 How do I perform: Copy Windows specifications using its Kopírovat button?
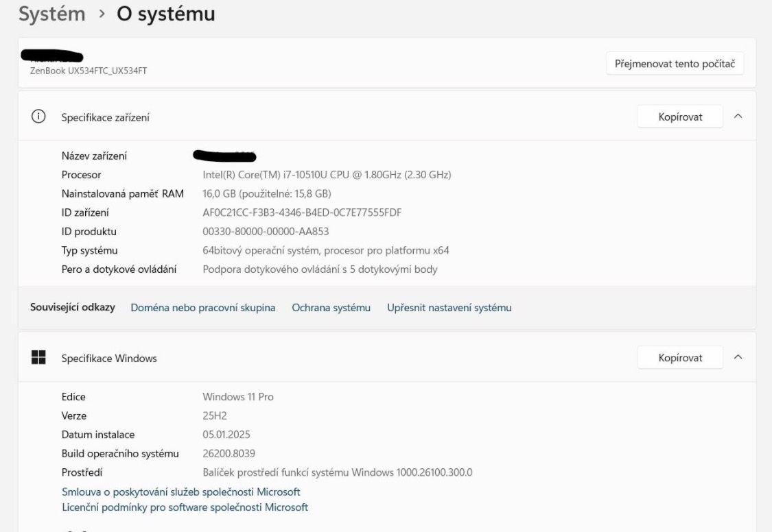point(679,357)
